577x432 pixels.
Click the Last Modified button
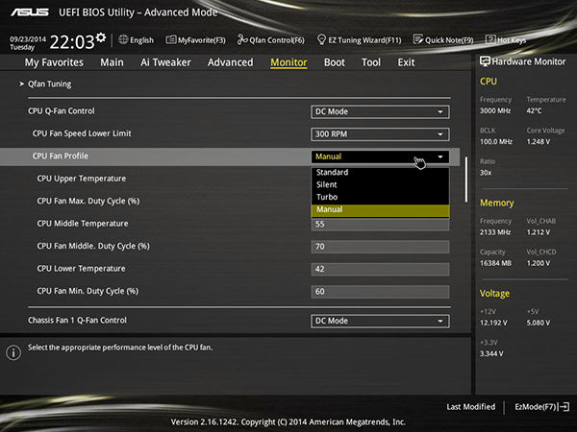470,407
